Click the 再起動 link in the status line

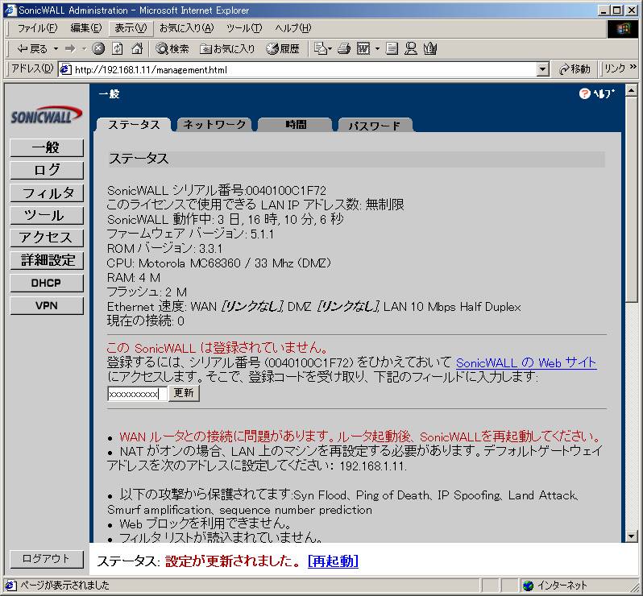[x=333, y=561]
